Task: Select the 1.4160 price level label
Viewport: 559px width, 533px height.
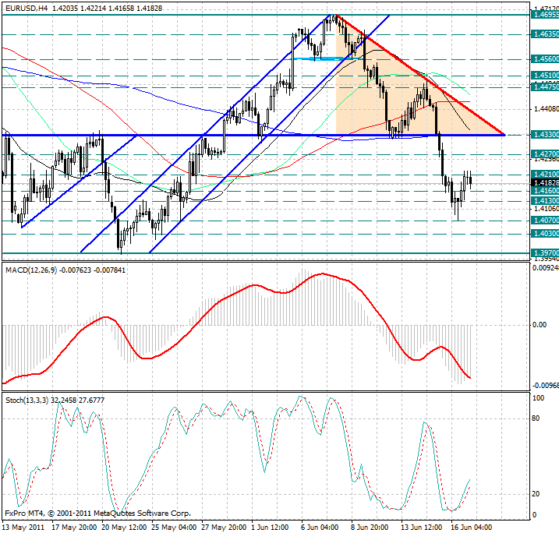Action: click(x=545, y=191)
